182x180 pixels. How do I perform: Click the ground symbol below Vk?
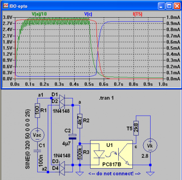tap(150, 174)
